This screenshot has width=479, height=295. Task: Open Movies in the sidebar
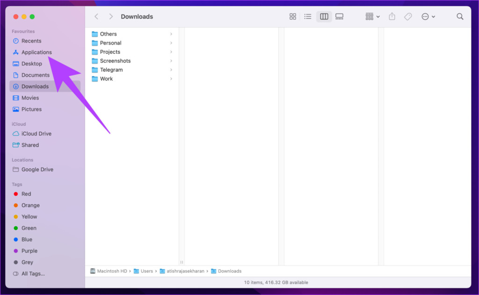pos(45,98)
